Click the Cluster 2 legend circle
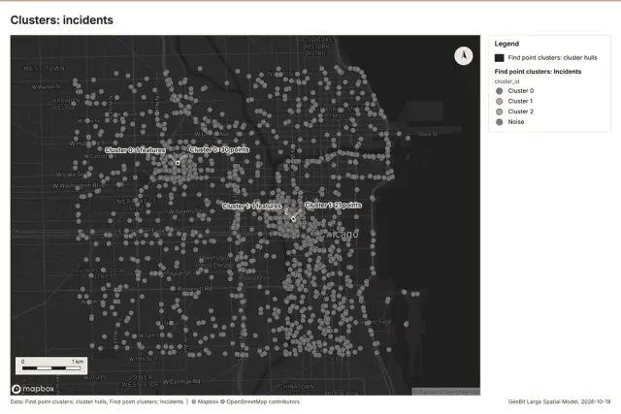The width and height of the screenshot is (621, 414). 500,111
